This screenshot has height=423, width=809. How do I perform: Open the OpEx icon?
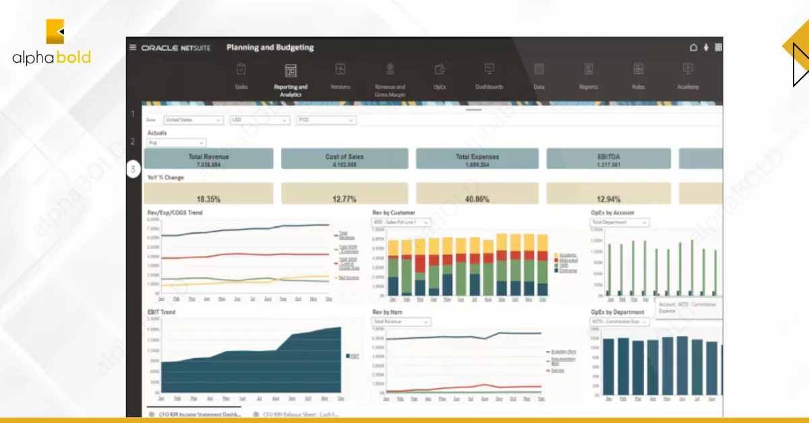pos(440,69)
